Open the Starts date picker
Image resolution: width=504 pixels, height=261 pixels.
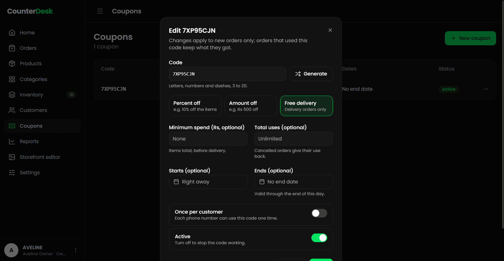208,182
